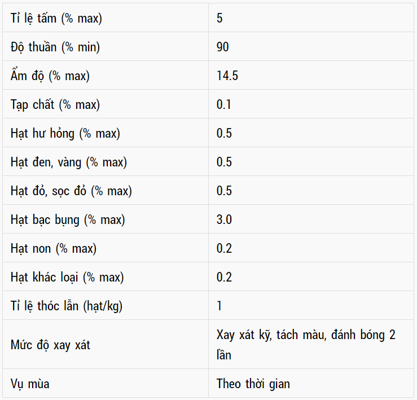Click the 'Hạt bạc bụng (% max)' label
Image resolution: width=417 pixels, height=400 pixels.
click(x=68, y=219)
